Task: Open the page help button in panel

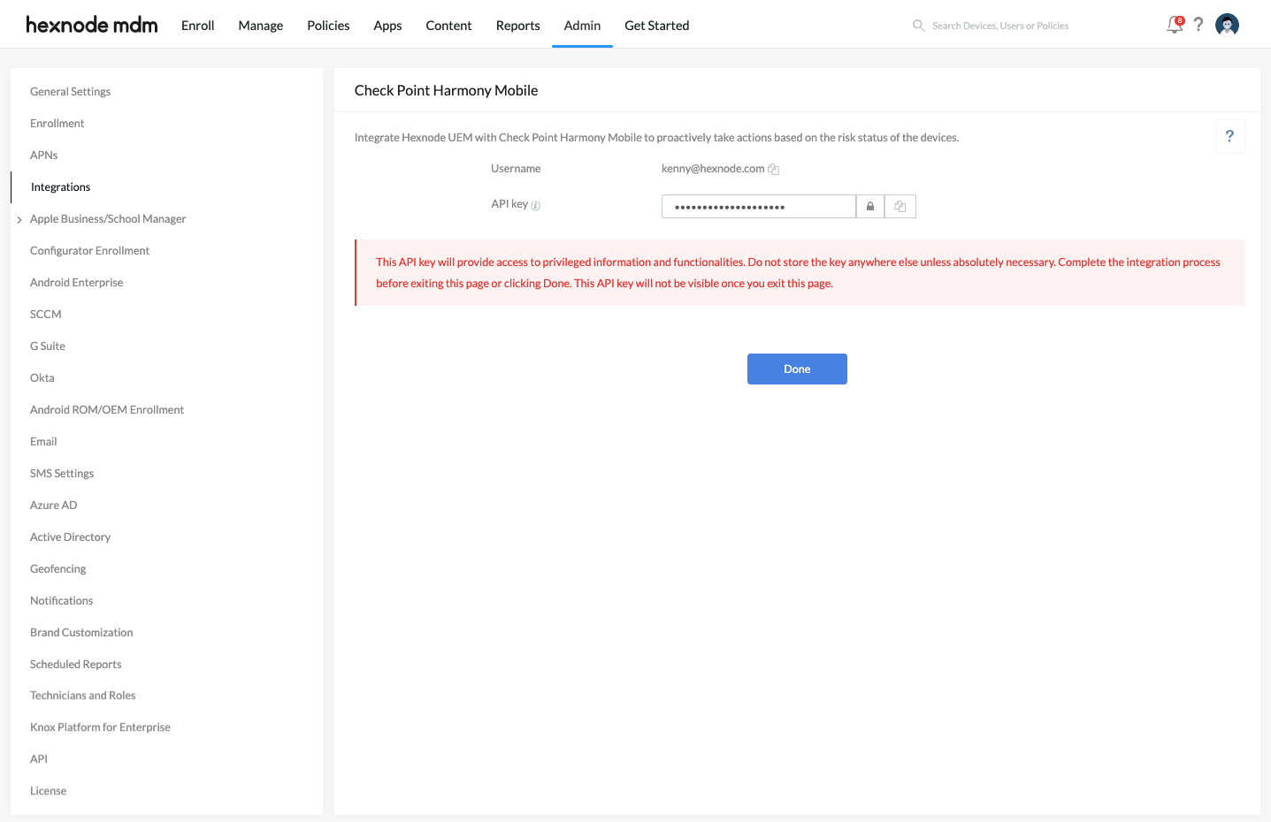Action: [x=1229, y=136]
